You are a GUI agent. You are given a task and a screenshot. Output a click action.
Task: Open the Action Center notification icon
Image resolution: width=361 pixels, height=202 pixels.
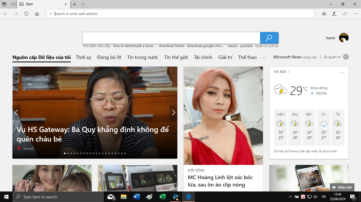[x=353, y=197]
